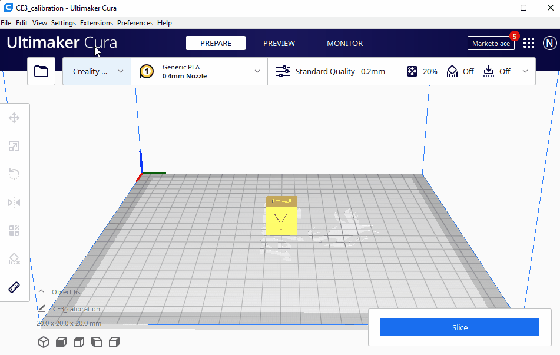This screenshot has height=355, width=560.
Task: Click model dimensions 20.0 x 20.0 x 20.0 mm
Action: [x=69, y=323]
